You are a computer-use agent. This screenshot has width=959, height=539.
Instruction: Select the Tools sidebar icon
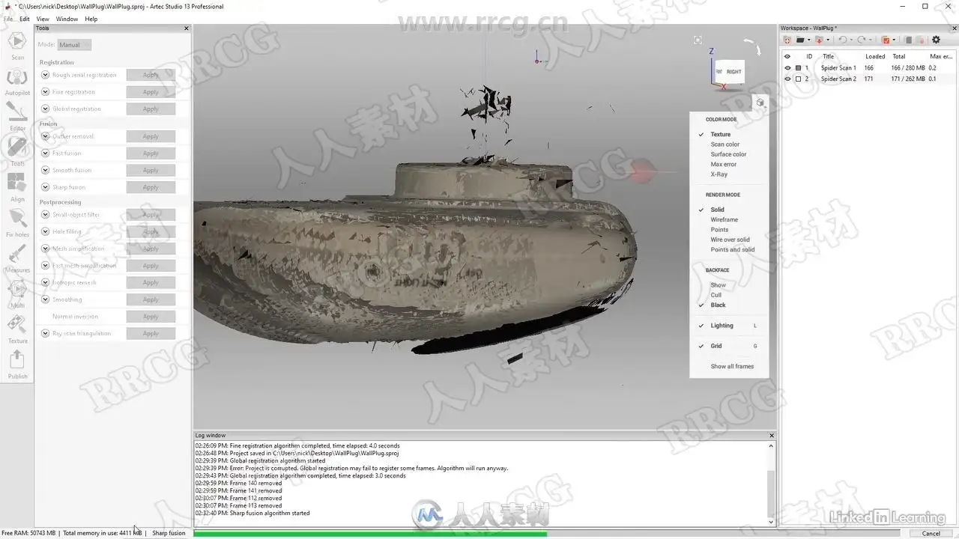coord(17,152)
